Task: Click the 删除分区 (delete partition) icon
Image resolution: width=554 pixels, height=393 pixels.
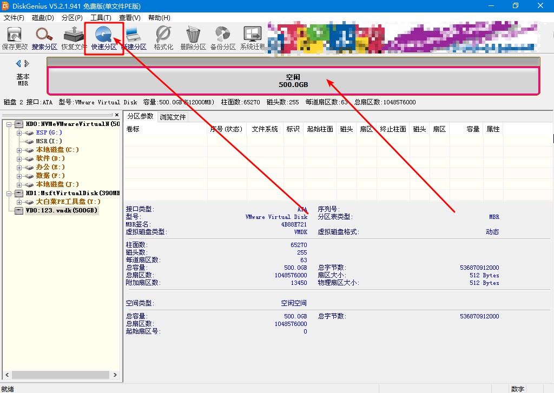Action: pos(193,36)
